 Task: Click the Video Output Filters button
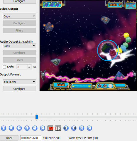(x=19, y=31)
